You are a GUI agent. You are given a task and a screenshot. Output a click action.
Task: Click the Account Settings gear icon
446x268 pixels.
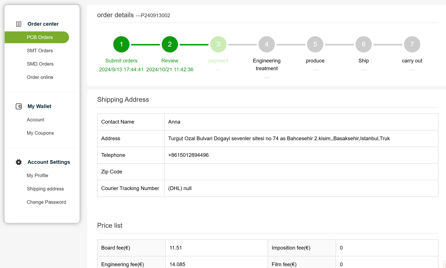(19, 162)
